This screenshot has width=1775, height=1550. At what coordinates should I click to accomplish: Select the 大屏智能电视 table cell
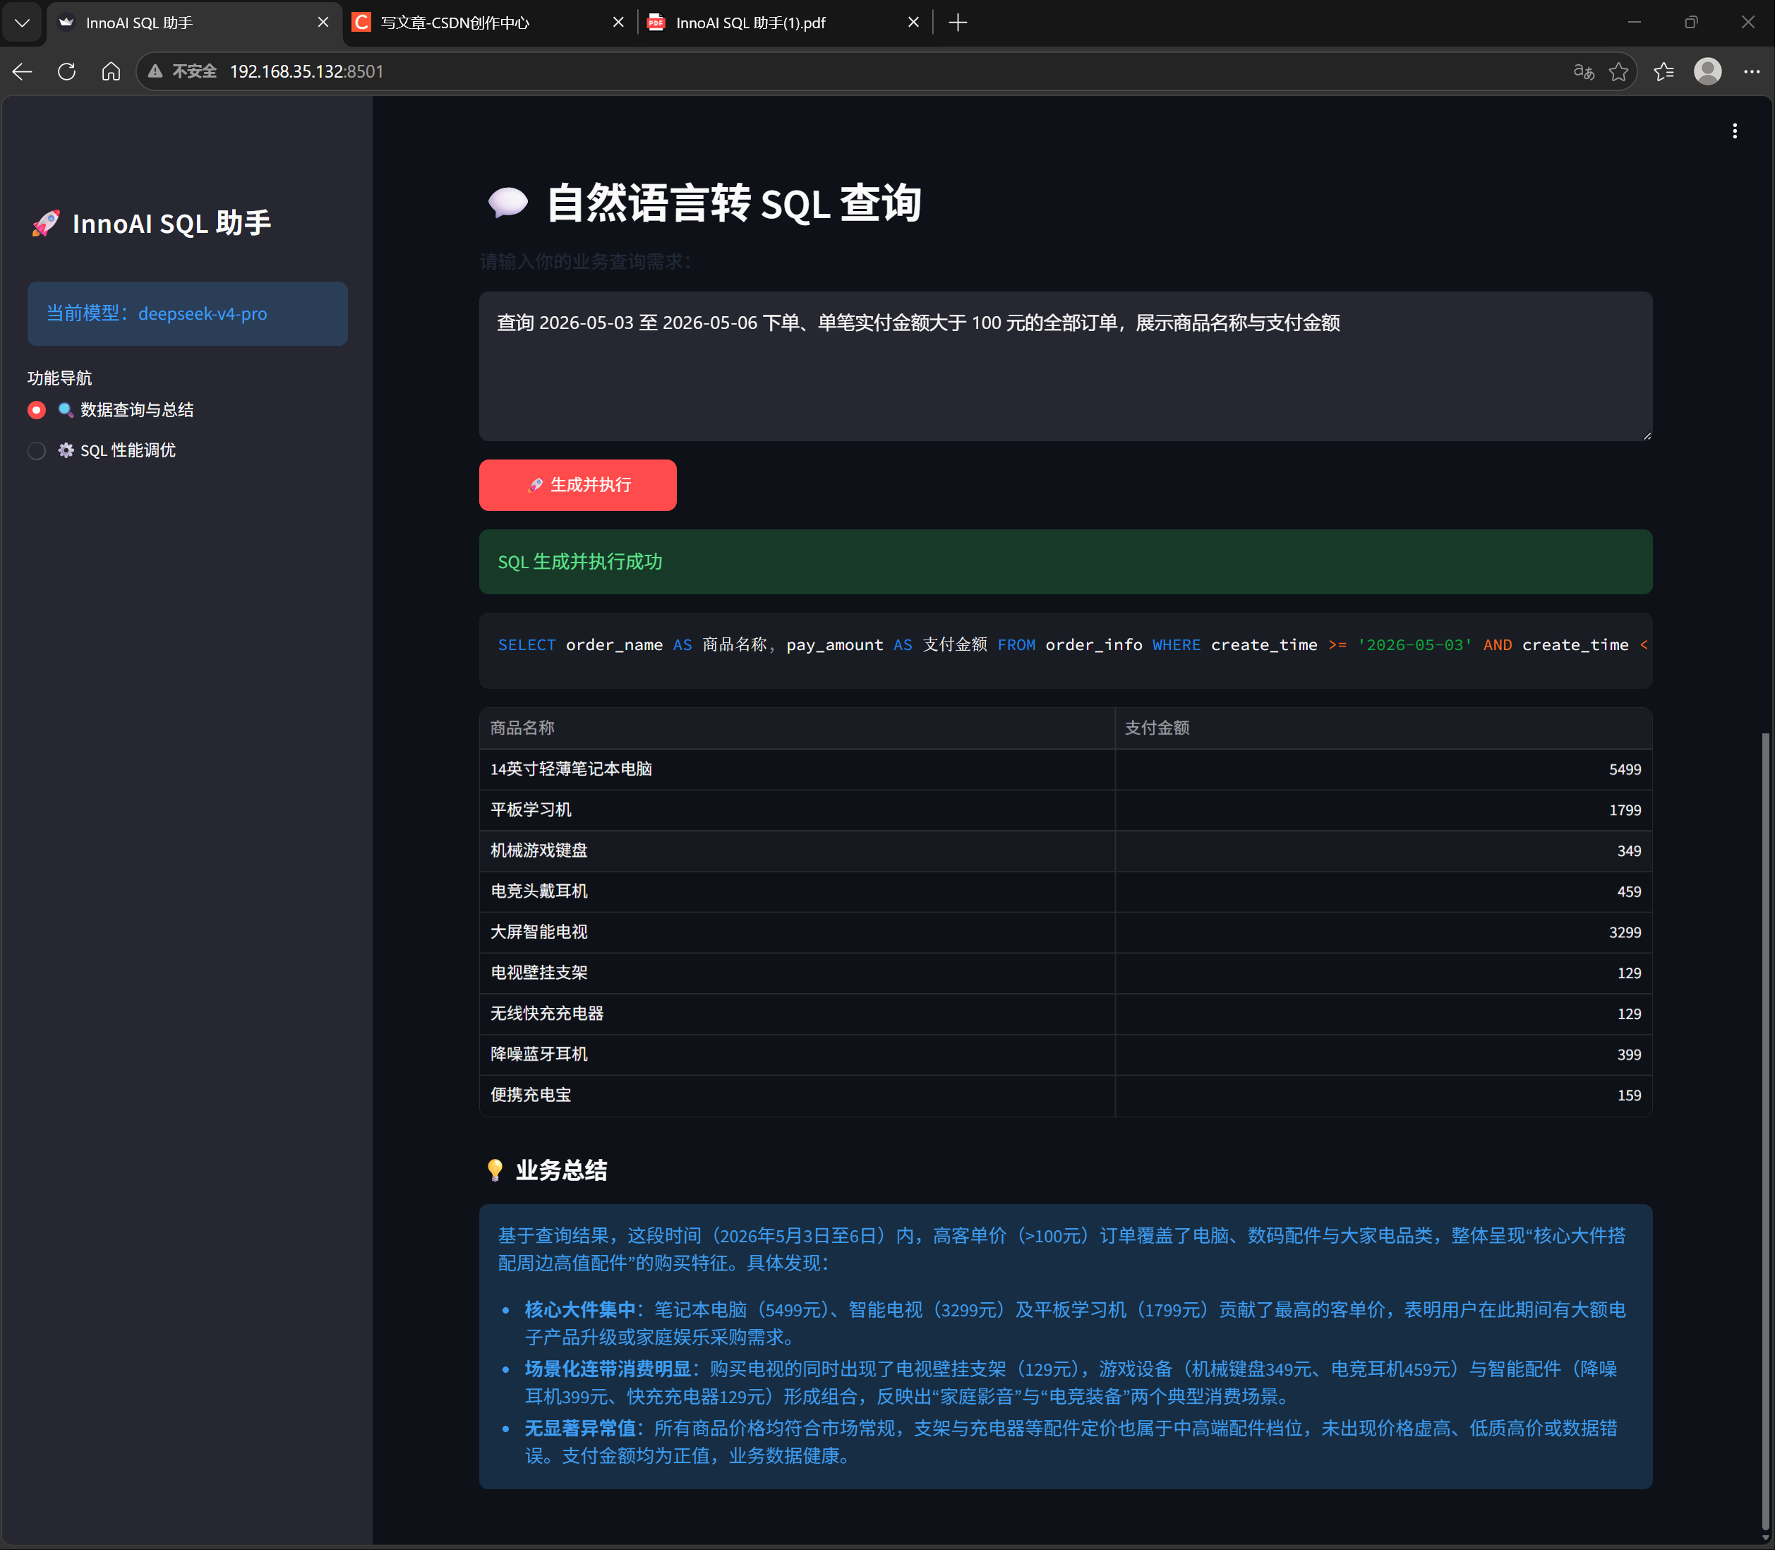pos(798,932)
